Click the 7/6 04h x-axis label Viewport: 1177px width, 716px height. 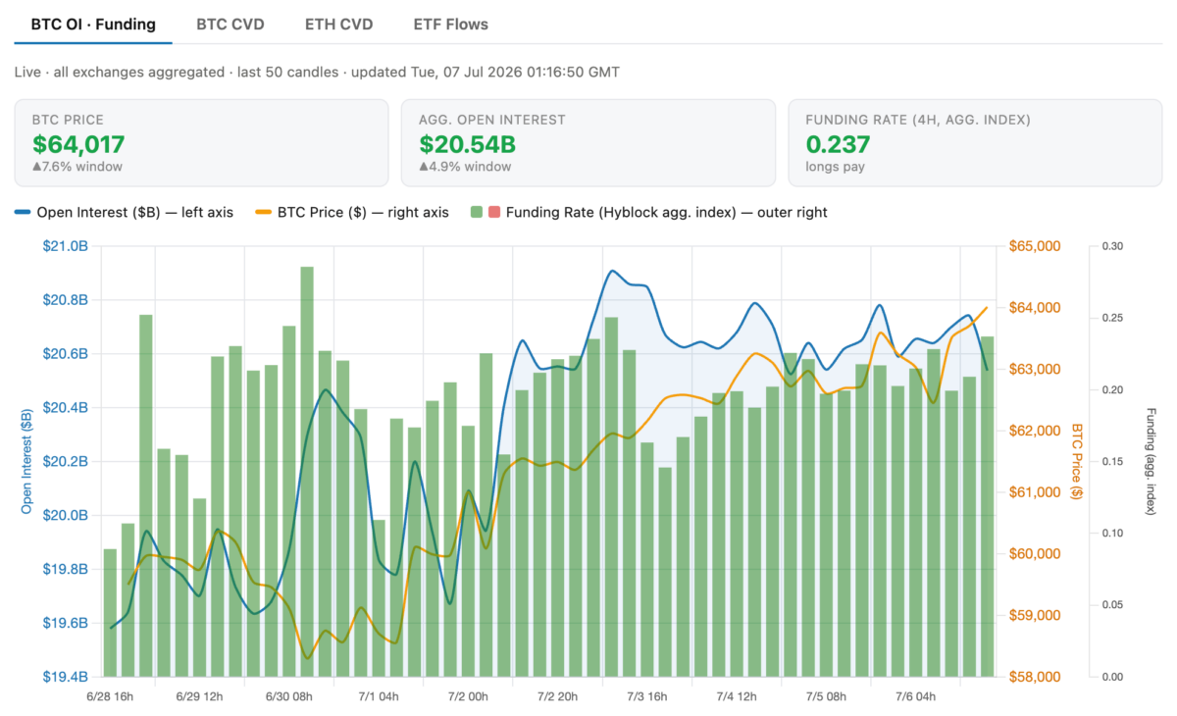click(917, 696)
